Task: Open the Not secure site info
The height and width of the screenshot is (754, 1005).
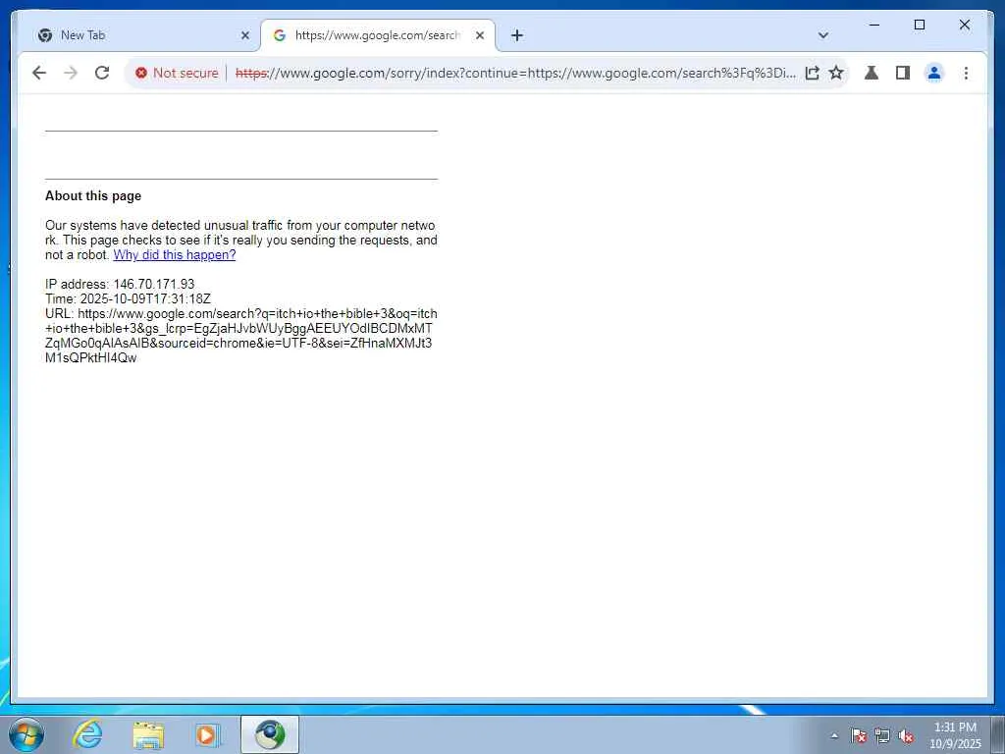Action: (x=177, y=73)
